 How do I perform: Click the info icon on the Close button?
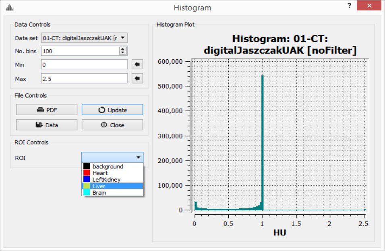pyautogui.click(x=104, y=124)
